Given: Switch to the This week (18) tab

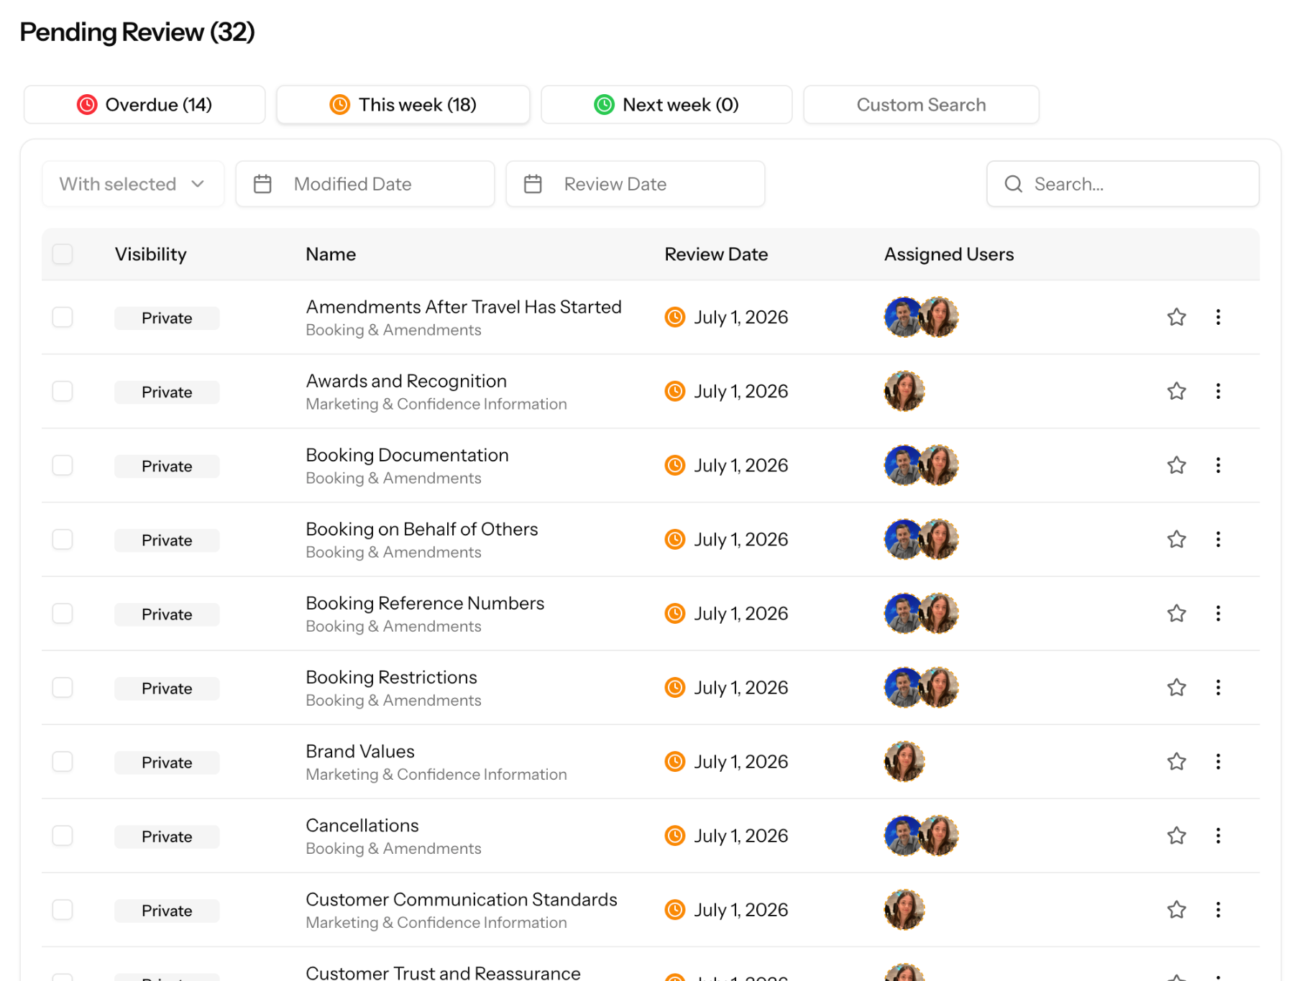Looking at the screenshot, I should pos(403,105).
